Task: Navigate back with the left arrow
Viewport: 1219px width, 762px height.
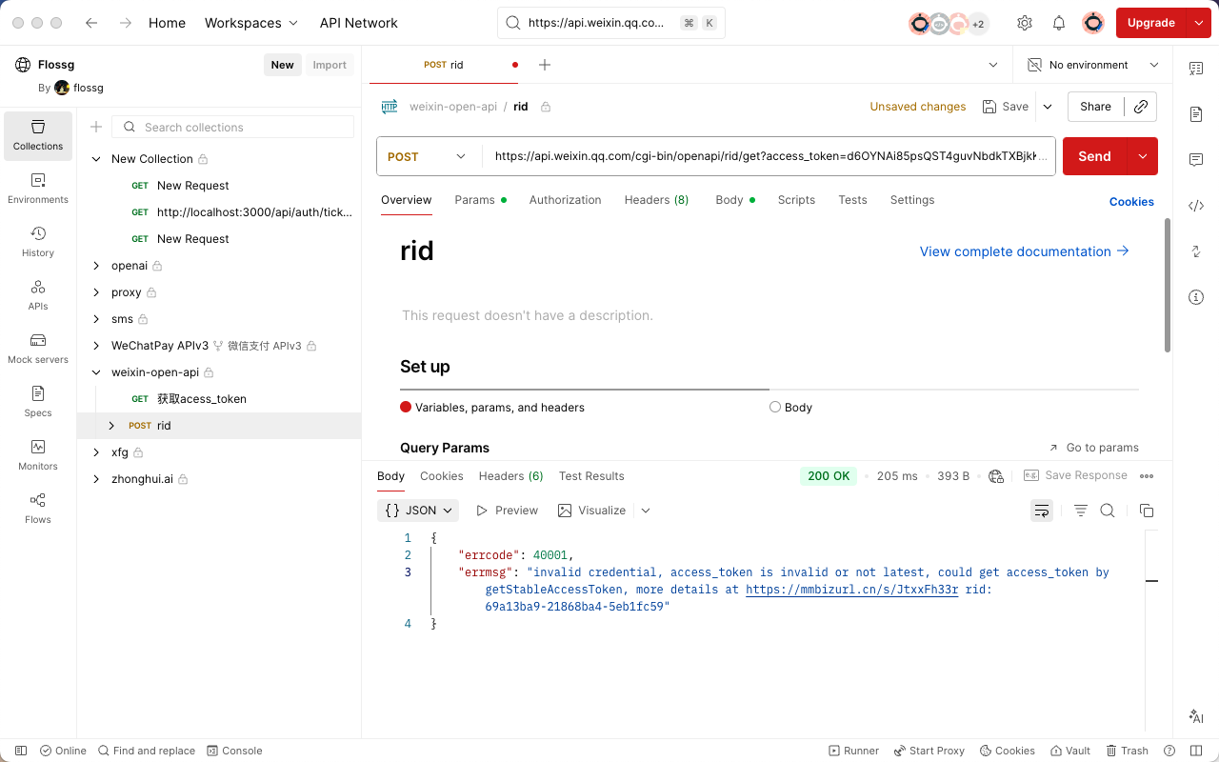Action: tap(91, 23)
